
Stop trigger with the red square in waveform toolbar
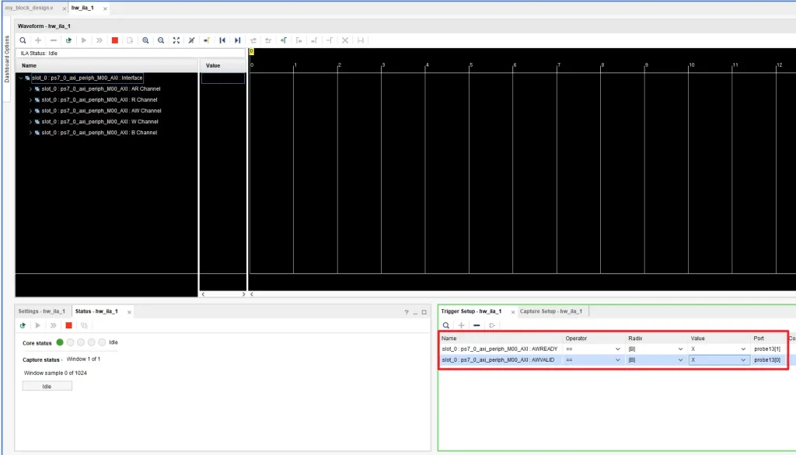coord(115,40)
